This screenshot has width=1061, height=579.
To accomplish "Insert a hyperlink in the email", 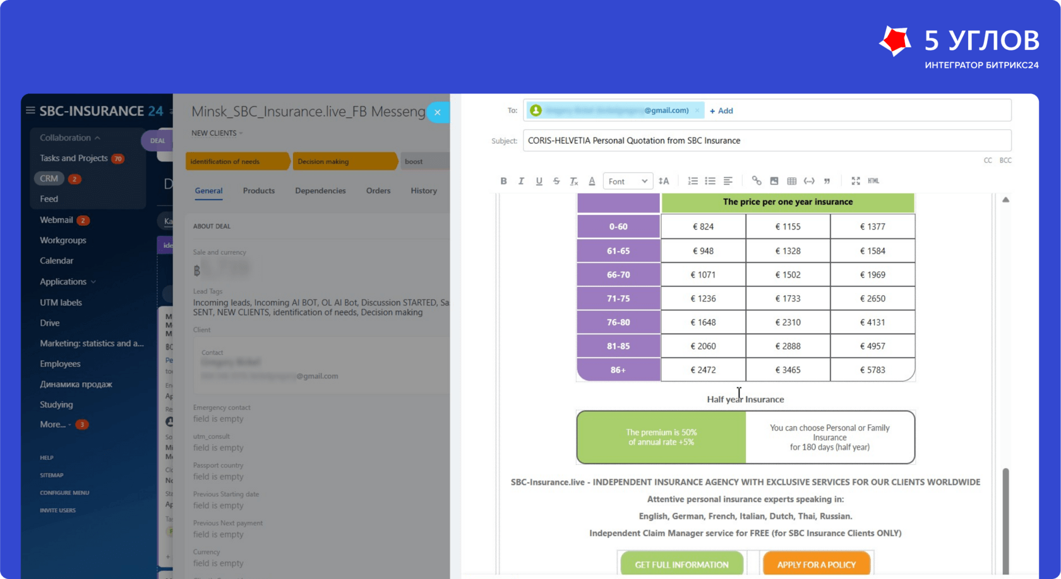I will (x=757, y=181).
